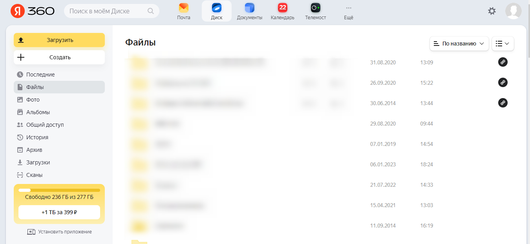Click the storage usage progress bar

59,190
